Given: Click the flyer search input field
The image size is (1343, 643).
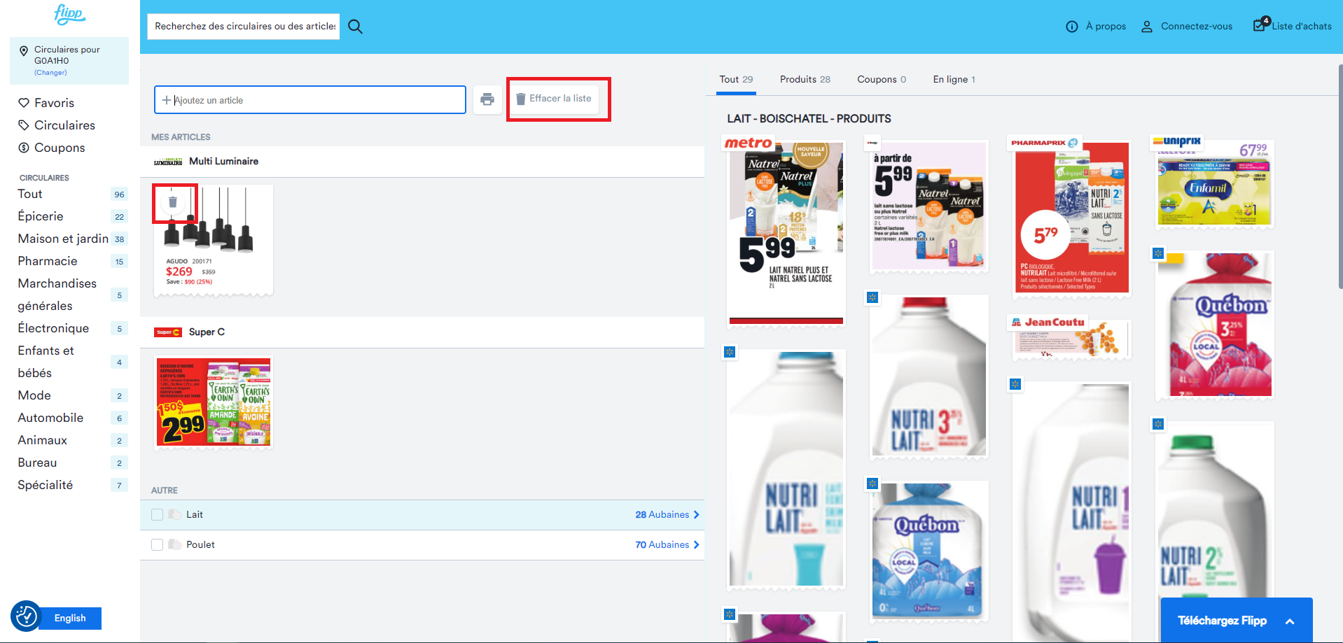Looking at the screenshot, I should (x=244, y=27).
